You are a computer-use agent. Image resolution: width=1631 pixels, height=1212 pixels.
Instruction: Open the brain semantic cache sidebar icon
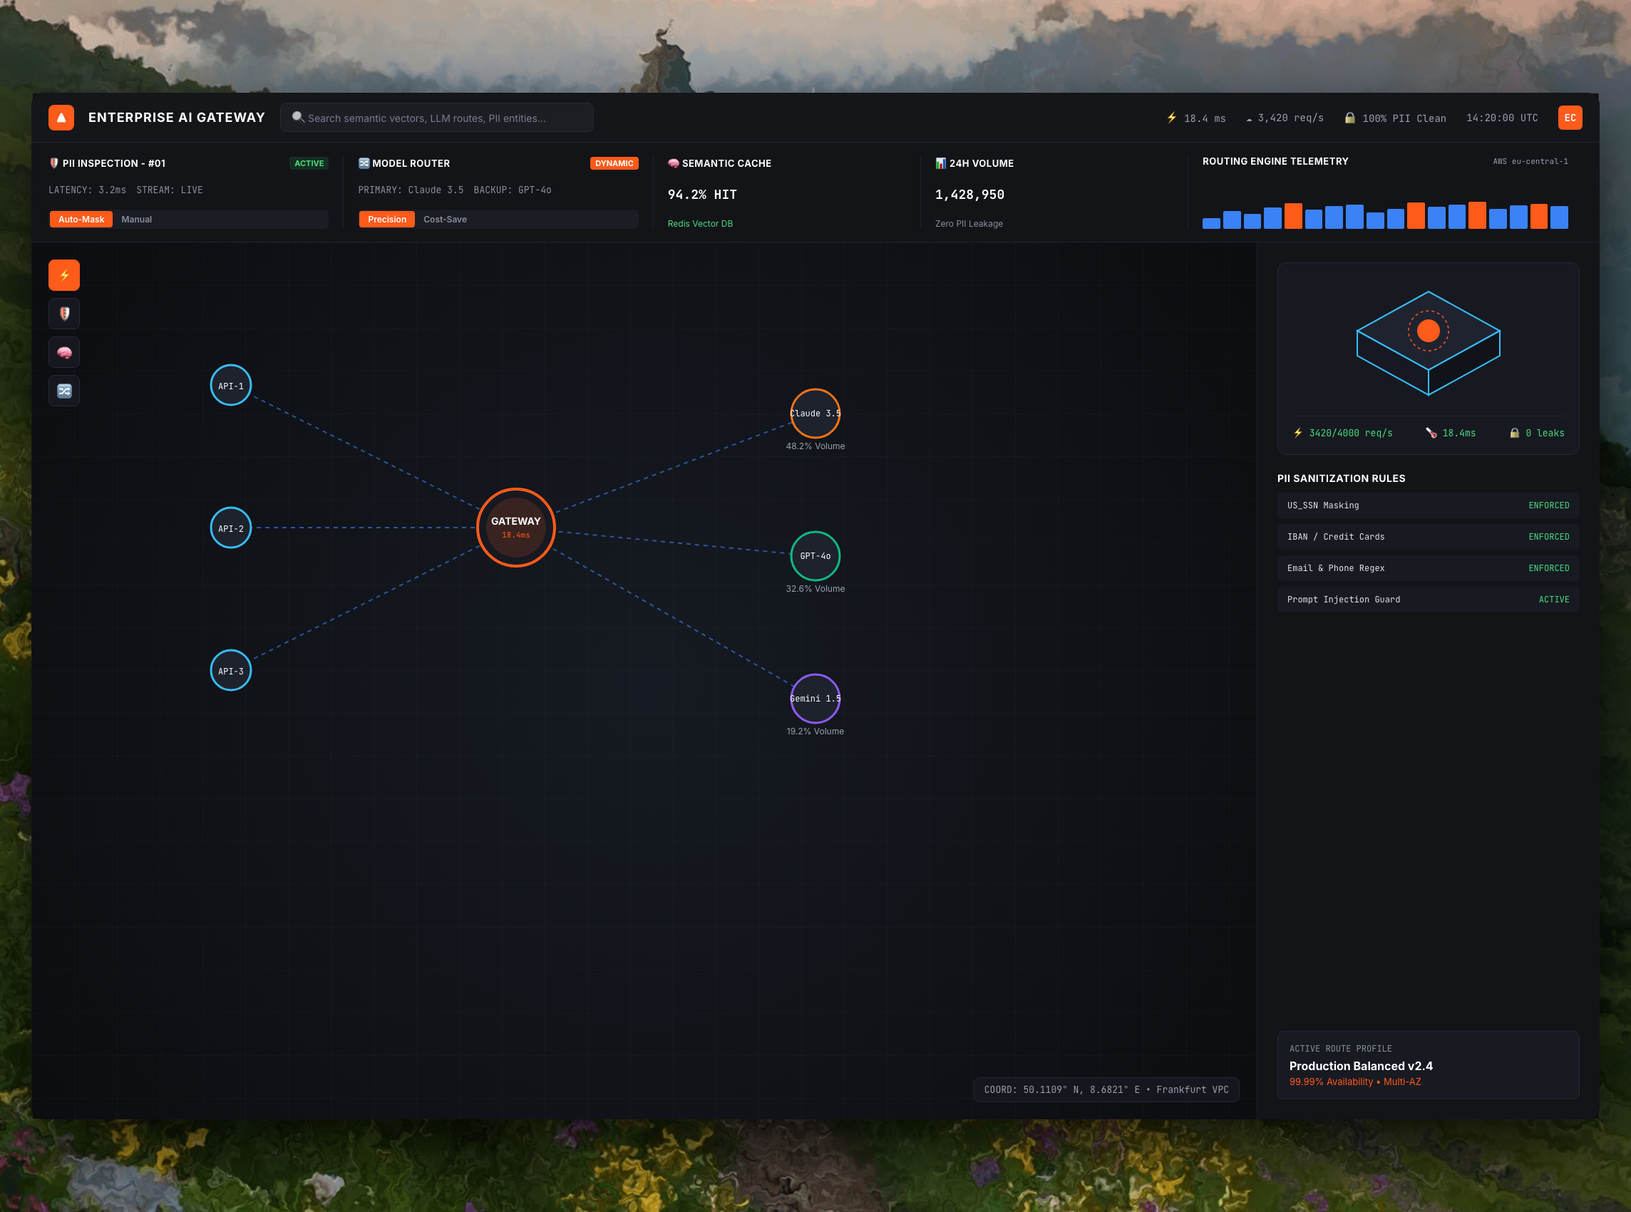click(64, 352)
